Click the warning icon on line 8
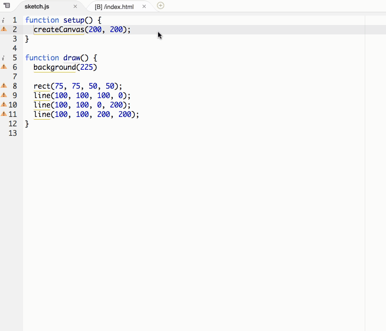 click(x=4, y=85)
